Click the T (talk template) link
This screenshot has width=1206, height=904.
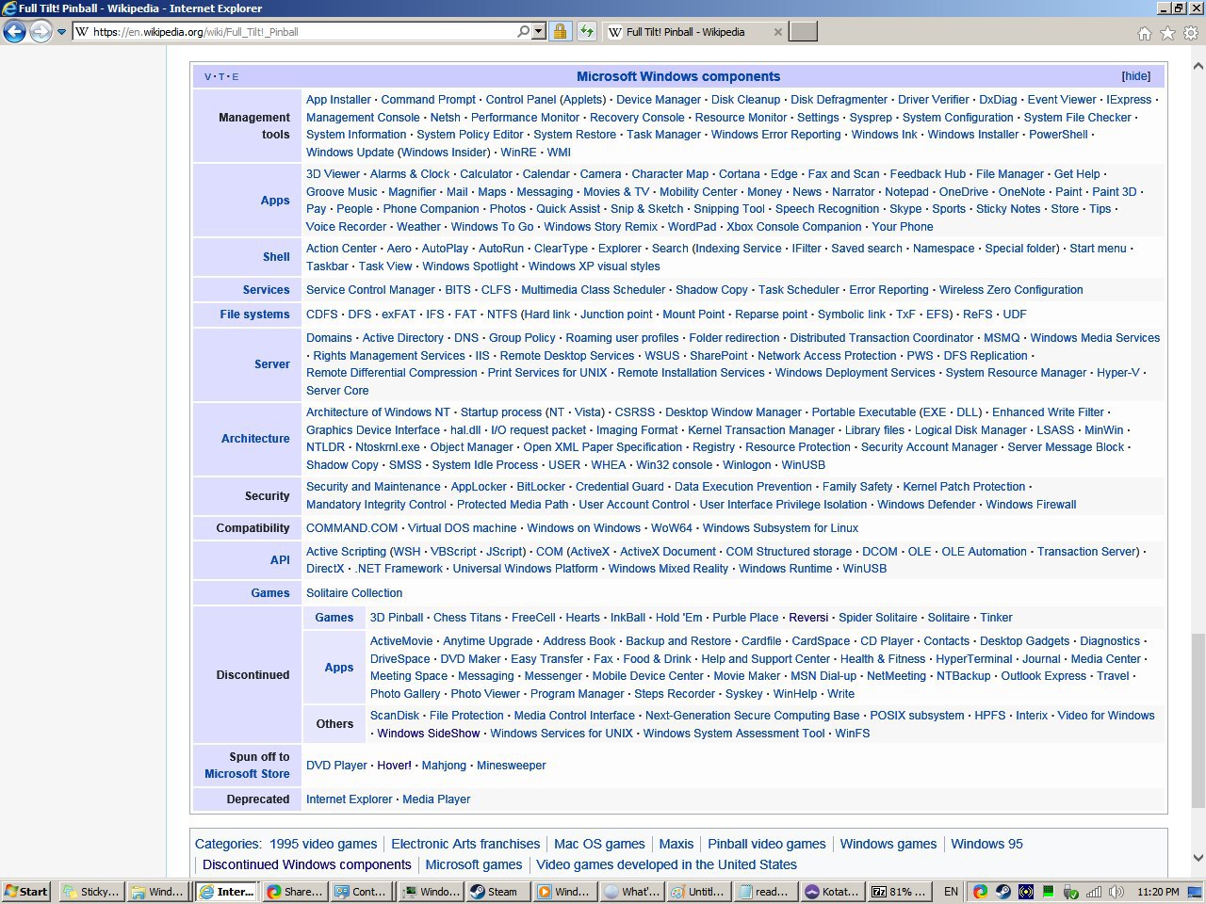221,76
